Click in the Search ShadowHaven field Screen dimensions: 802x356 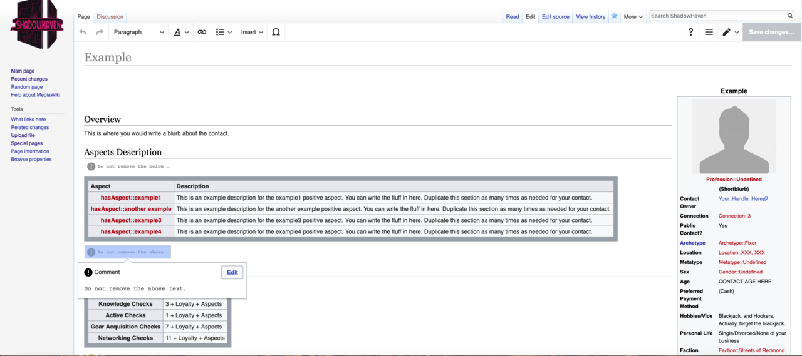[717, 16]
